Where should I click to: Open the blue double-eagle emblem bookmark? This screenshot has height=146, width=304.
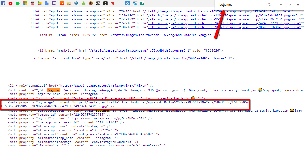76,3
